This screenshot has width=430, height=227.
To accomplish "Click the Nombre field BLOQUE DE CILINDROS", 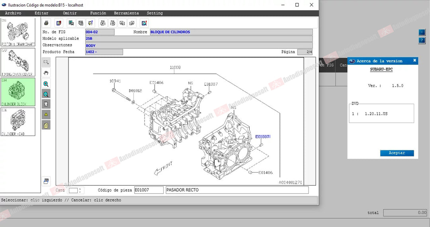I will click(231, 32).
